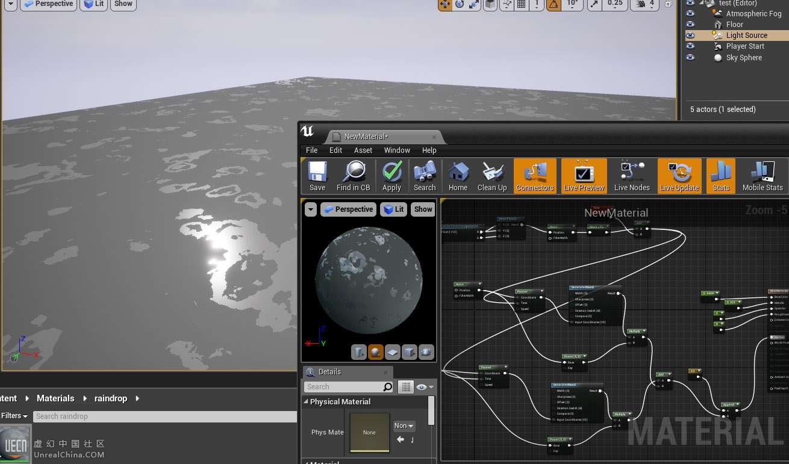This screenshot has width=789, height=464.
Task: Select plane preview mesh shape
Action: [392, 352]
